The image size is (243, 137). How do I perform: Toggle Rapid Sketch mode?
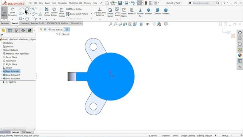pyautogui.click(x=124, y=13)
